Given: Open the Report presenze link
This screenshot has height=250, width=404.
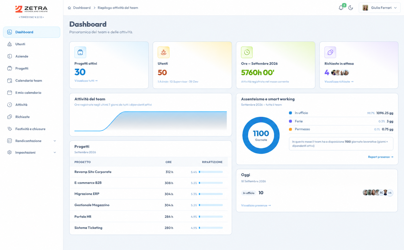Looking at the screenshot, I should [x=381, y=157].
